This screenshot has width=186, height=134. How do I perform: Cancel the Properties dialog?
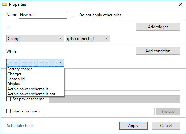point(166,126)
